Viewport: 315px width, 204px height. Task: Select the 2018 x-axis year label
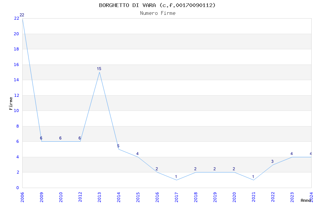coord(196,197)
